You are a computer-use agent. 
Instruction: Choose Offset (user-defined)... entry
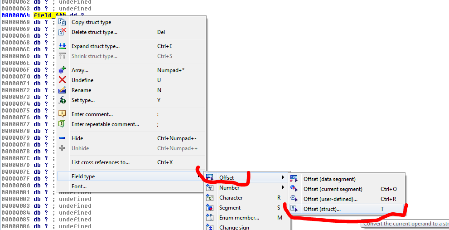[330, 199]
